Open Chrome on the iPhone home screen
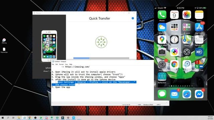The width and height of the screenshot is (214, 120). pos(174,64)
